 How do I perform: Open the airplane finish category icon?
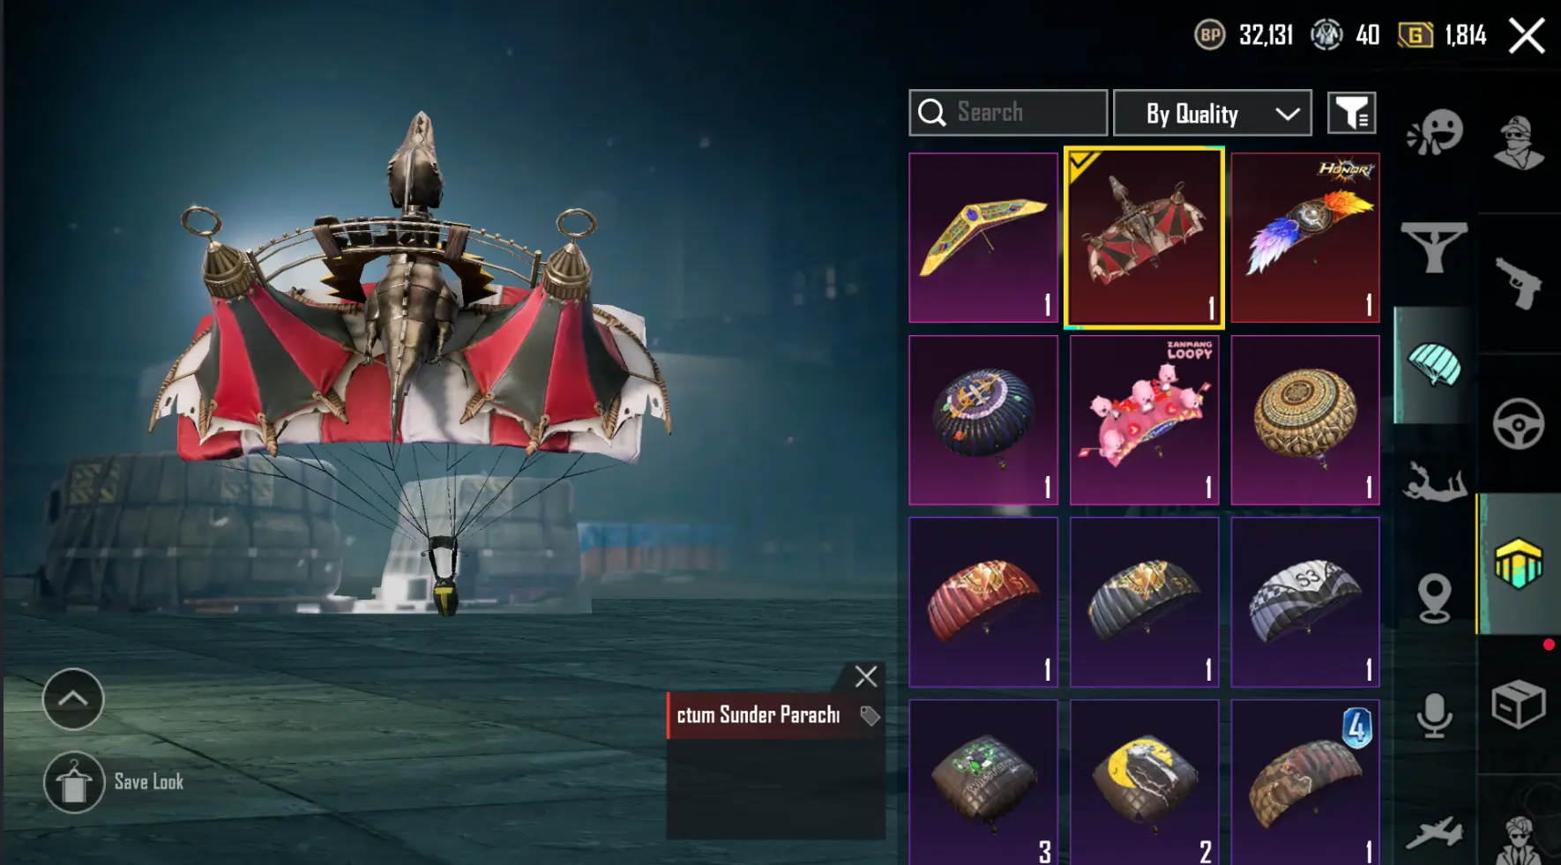(1435, 833)
